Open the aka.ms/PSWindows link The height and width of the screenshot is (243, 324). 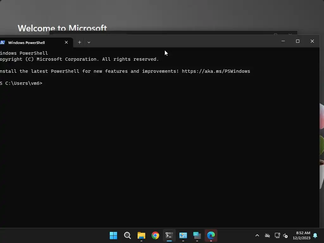click(216, 71)
